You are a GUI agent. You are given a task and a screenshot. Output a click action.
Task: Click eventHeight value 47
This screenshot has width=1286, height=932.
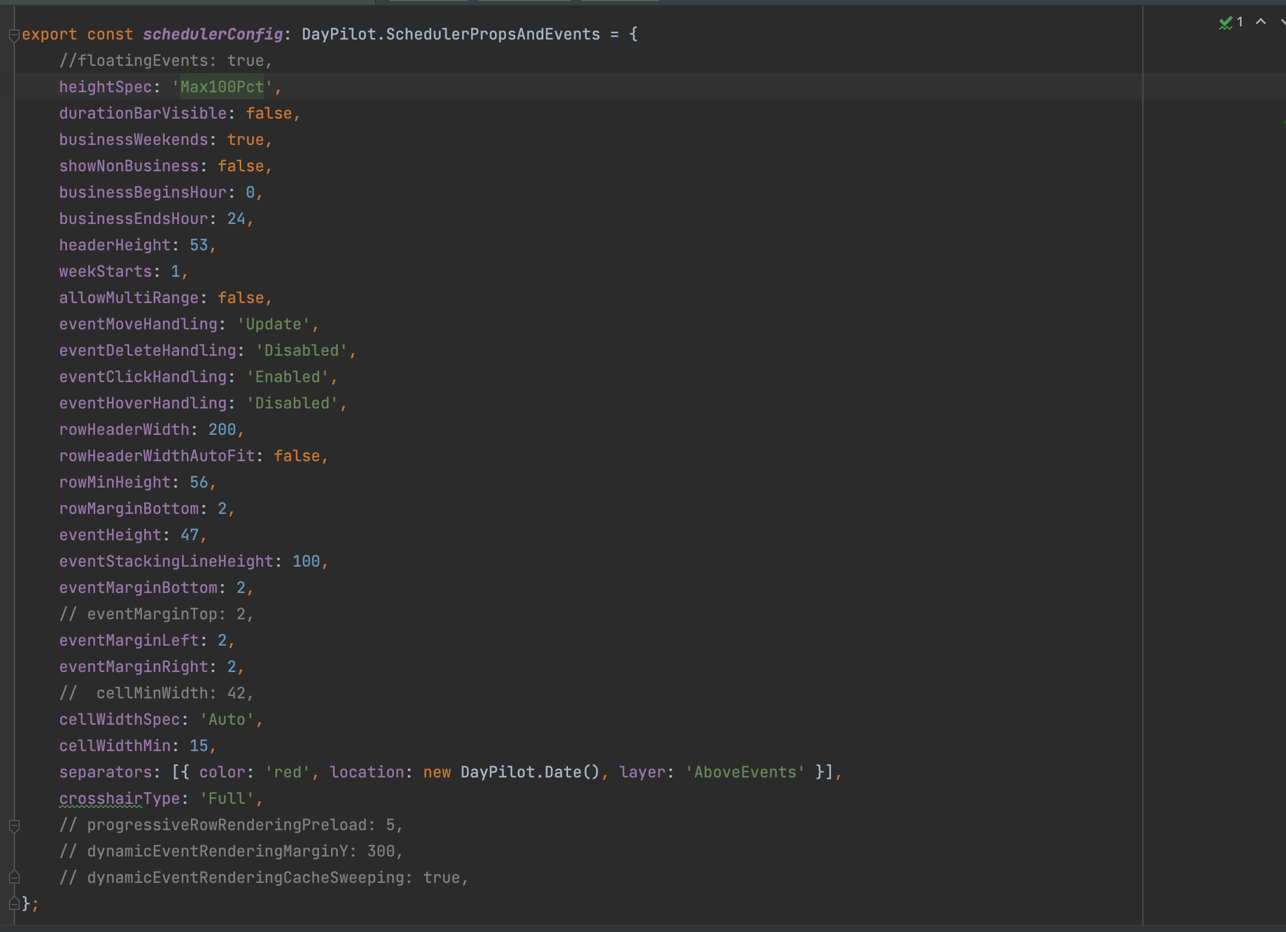190,535
